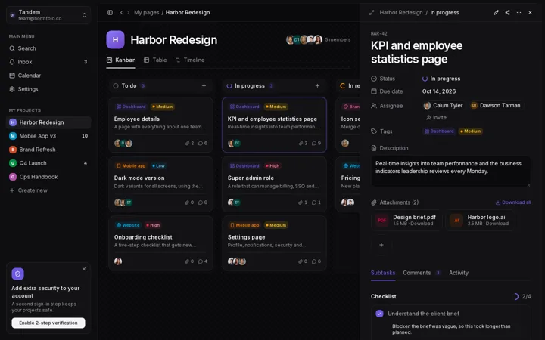The width and height of the screenshot is (545, 340).
Task: Dismiss the extra security notice
Action: click(84, 269)
